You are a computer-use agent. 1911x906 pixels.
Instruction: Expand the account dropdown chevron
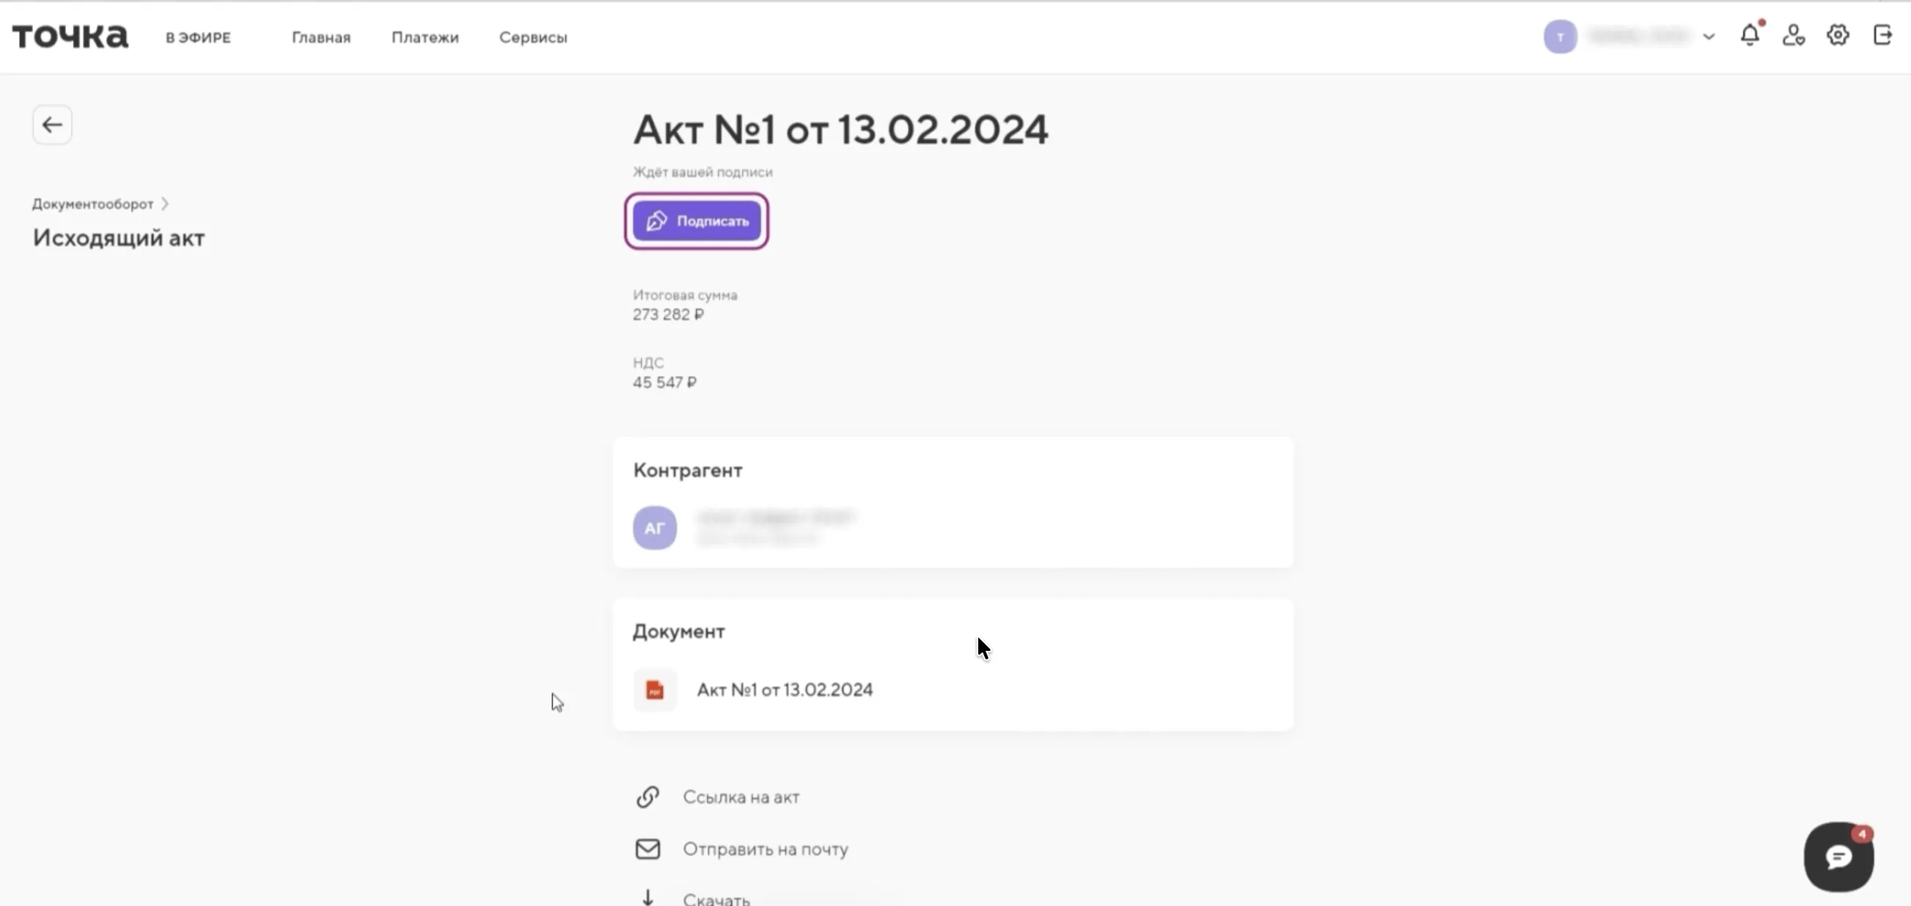coord(1709,37)
